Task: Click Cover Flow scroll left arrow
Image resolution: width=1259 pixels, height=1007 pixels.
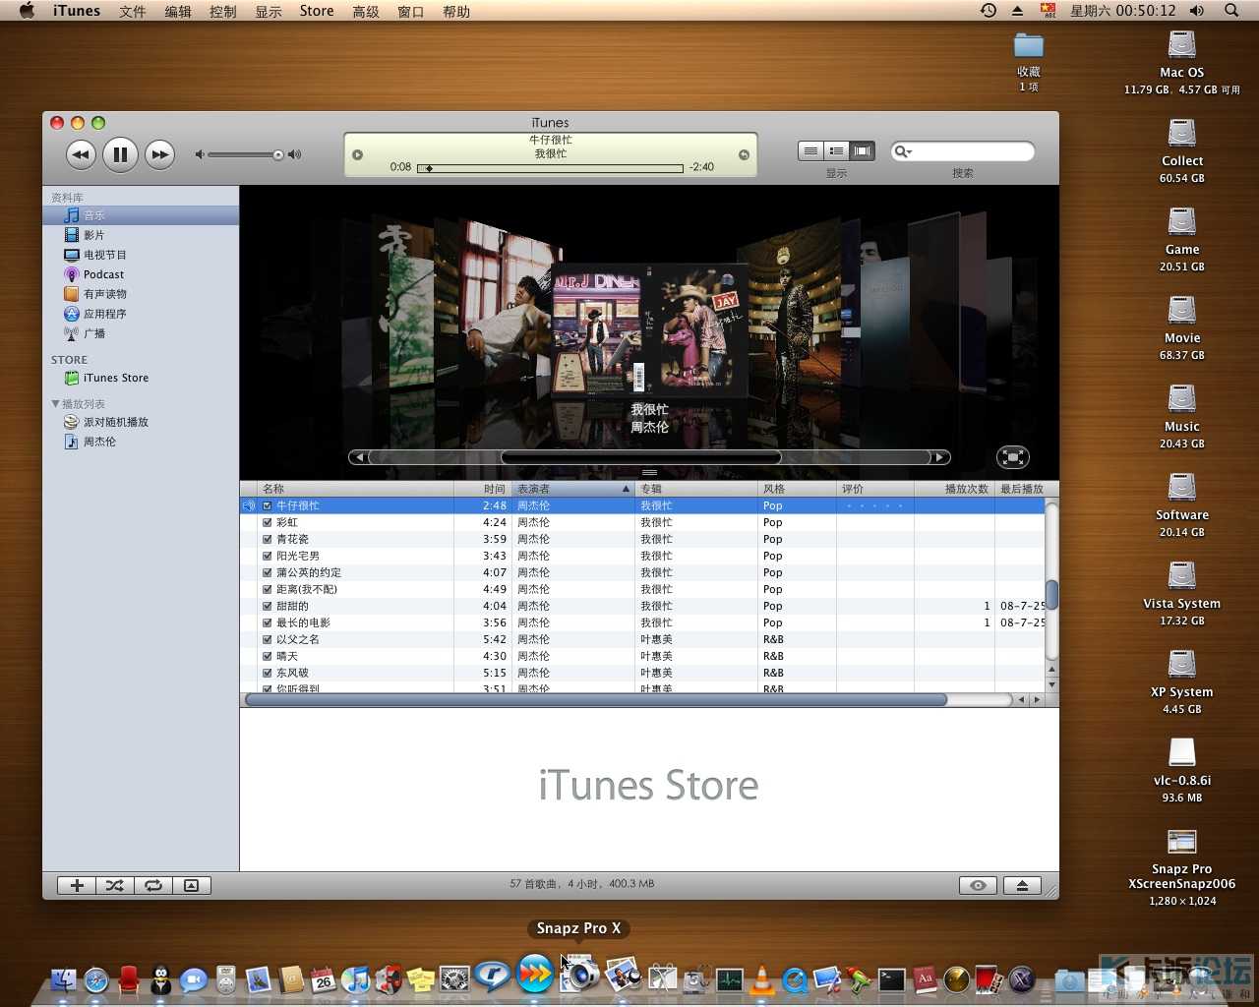Action: click(x=359, y=457)
